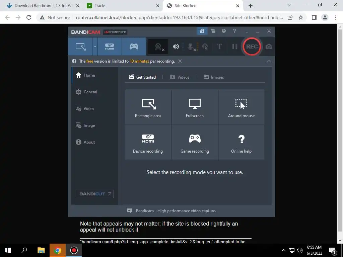
Task: Click Chrome icon in taskbar
Action: click(x=58, y=250)
